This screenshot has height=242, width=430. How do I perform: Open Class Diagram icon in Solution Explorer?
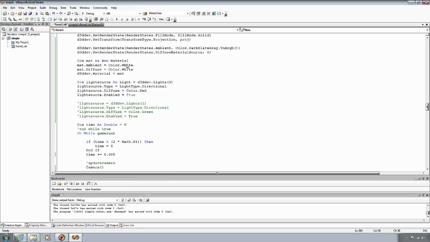pos(32,29)
